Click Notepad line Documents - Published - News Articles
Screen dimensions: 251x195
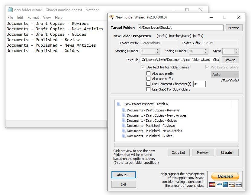[x=51, y=45]
